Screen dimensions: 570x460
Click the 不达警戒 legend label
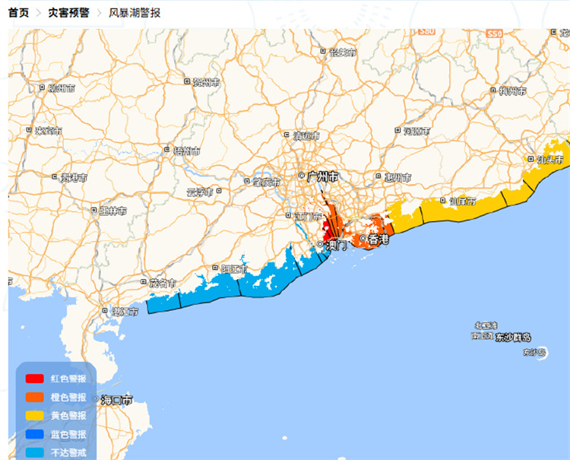click(68, 452)
